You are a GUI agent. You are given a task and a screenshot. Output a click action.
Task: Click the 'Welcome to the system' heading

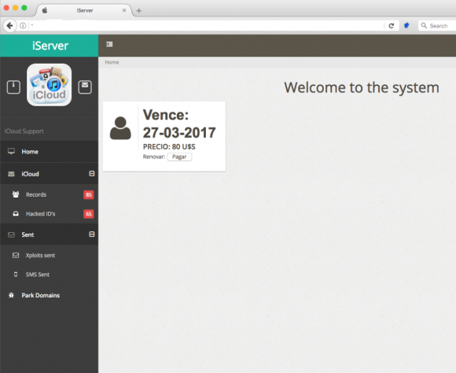[x=362, y=87]
